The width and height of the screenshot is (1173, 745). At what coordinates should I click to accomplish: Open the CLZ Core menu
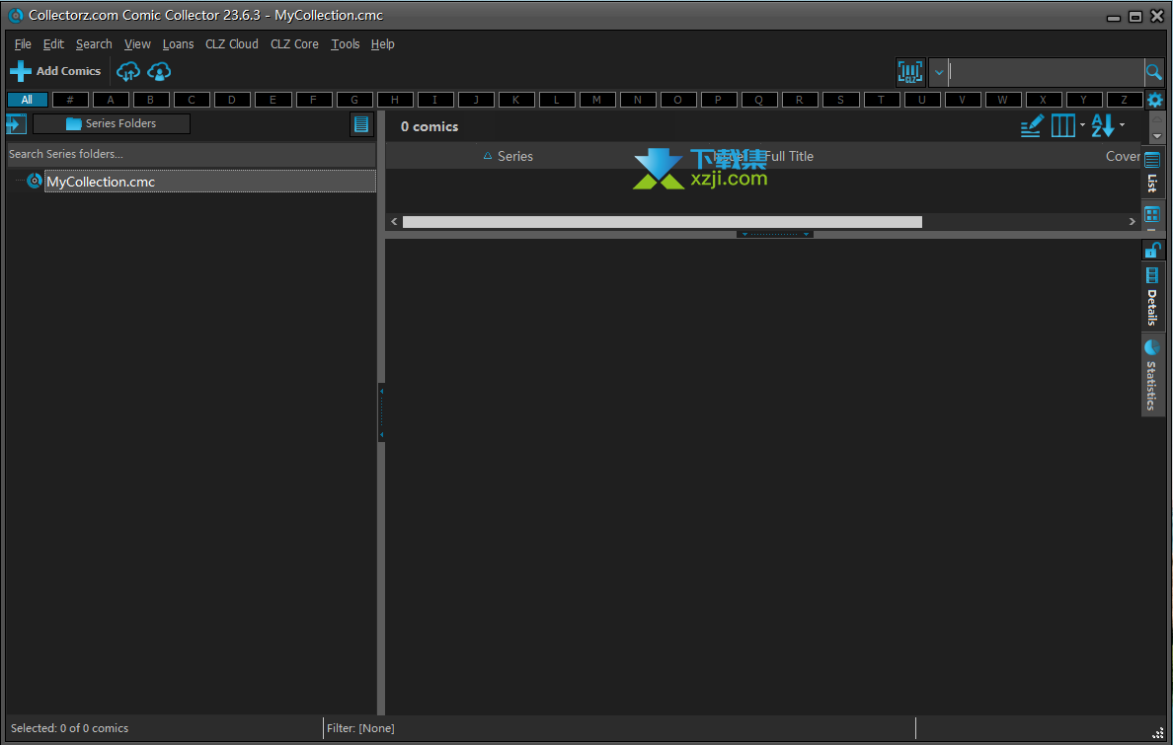click(x=294, y=44)
